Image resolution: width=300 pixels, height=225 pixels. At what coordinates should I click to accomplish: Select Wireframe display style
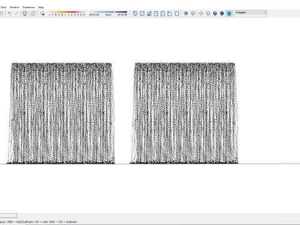click(201, 14)
